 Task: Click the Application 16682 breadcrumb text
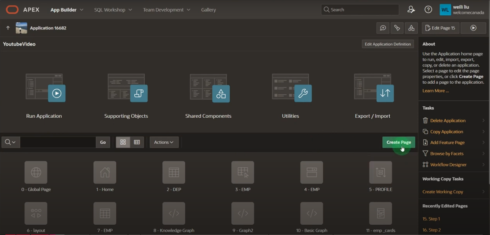pyautogui.click(x=48, y=28)
